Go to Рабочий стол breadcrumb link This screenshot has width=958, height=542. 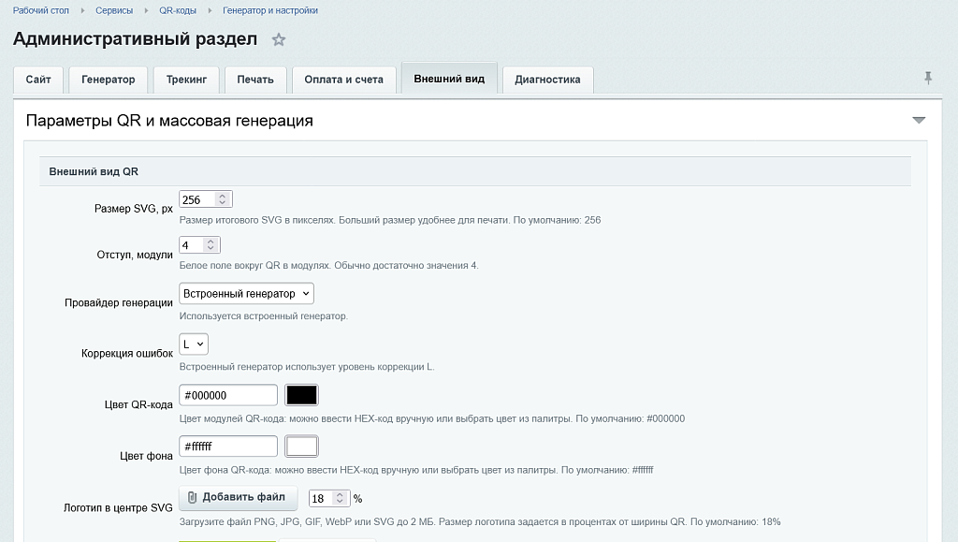(41, 10)
